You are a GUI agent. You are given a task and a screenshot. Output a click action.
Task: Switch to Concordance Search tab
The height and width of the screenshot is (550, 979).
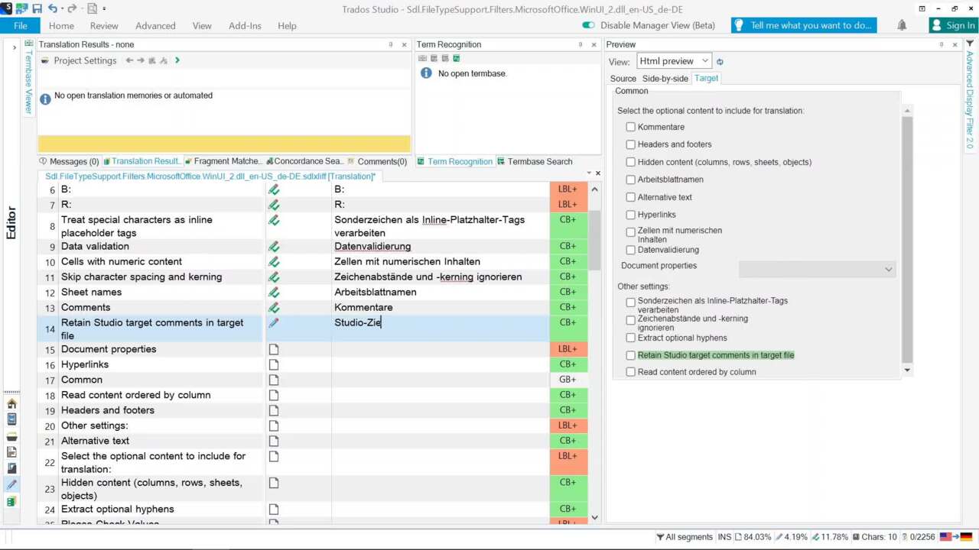click(304, 161)
